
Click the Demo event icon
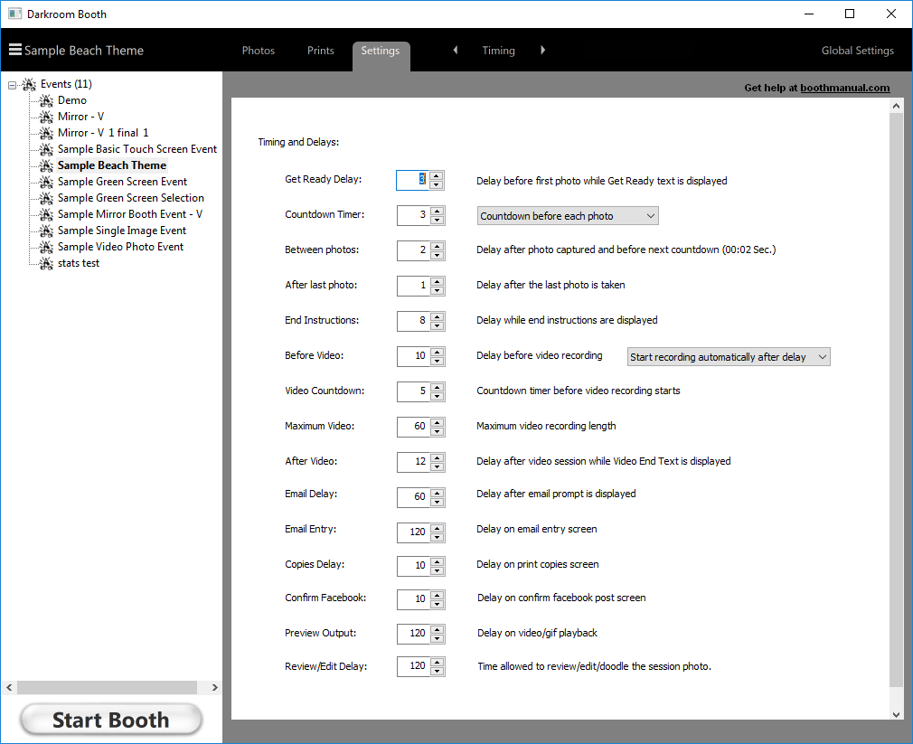[x=47, y=100]
